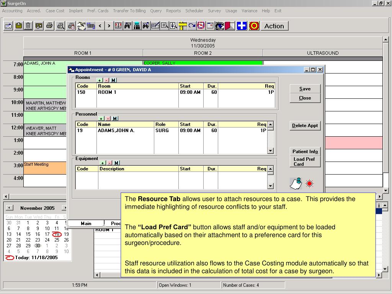Select November 18 in the mini calendar
392x294 pixels.
pos(57,234)
